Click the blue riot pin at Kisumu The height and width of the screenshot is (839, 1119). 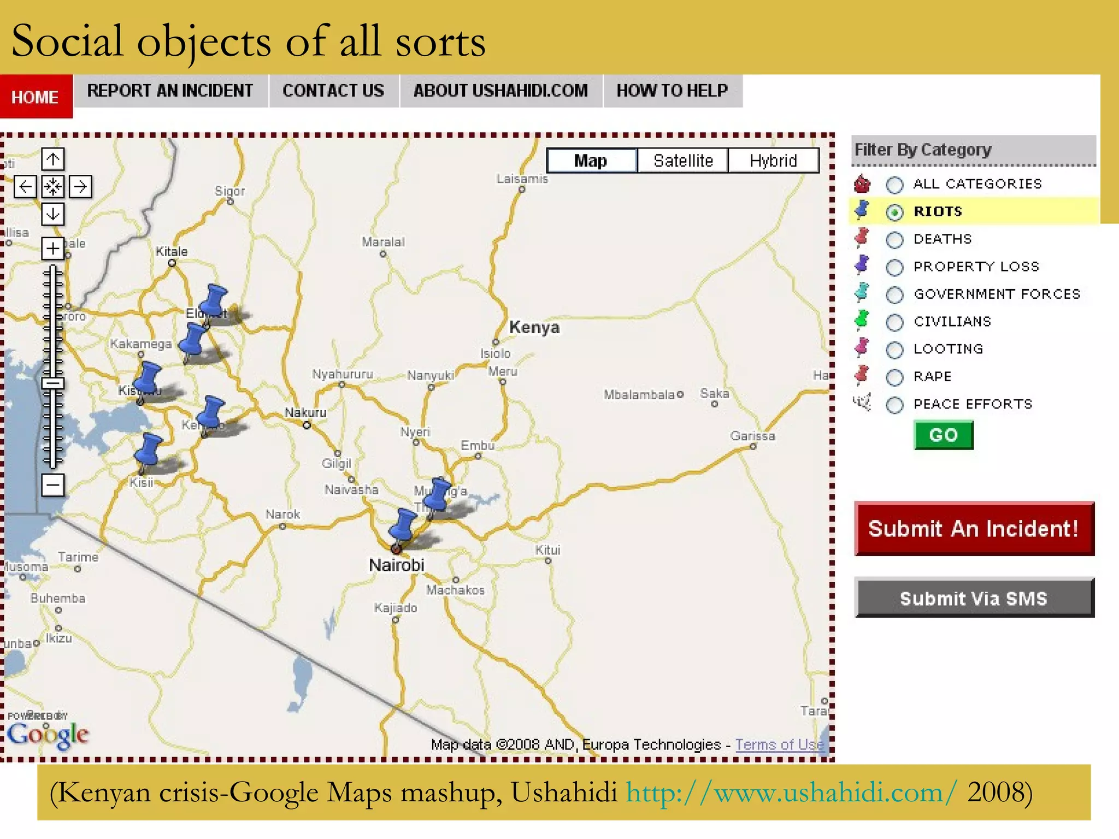tap(146, 382)
